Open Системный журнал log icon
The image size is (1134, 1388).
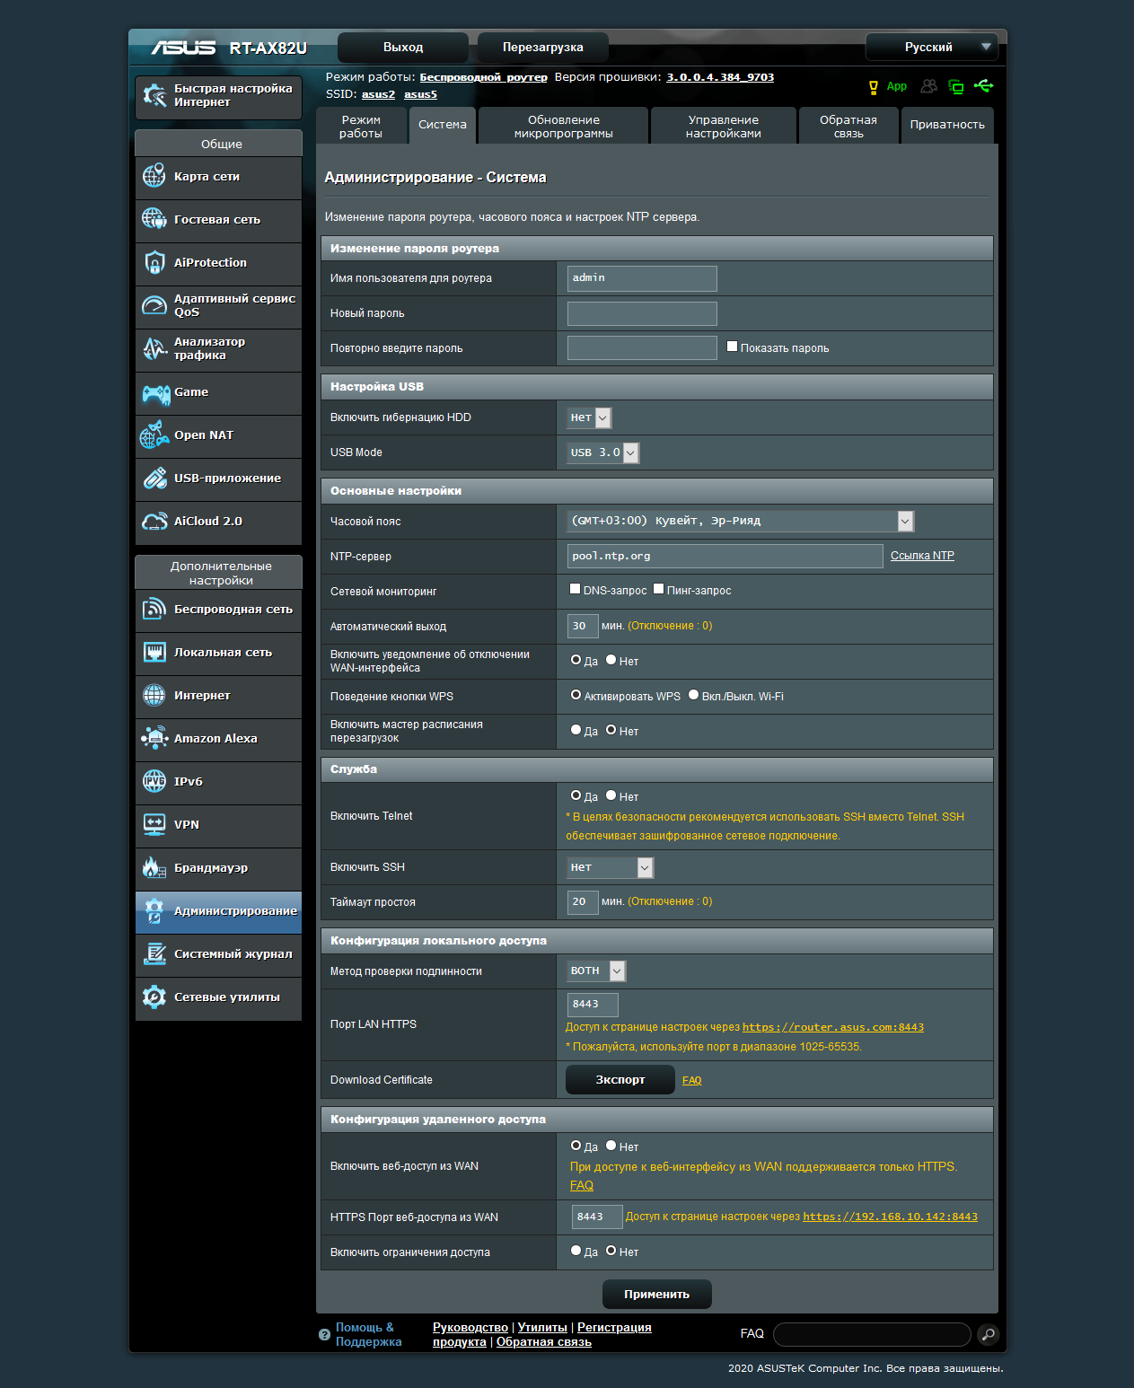click(154, 953)
